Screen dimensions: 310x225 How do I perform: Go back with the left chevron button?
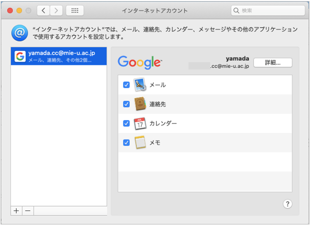click(44, 10)
